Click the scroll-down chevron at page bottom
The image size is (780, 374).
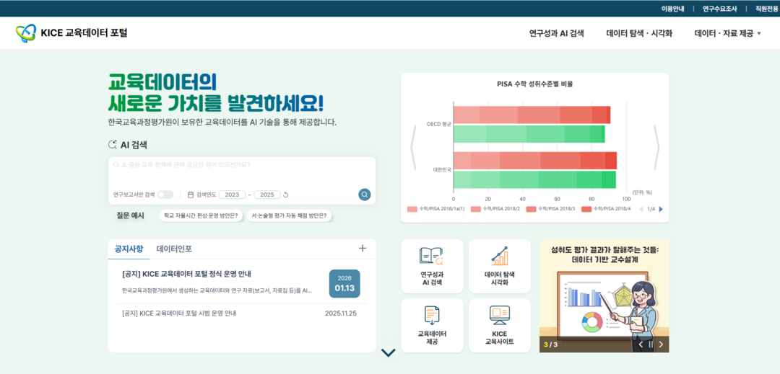pyautogui.click(x=389, y=353)
